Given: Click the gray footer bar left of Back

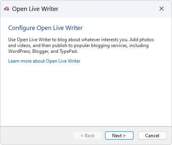Looking at the screenshot, I should coord(37,136).
